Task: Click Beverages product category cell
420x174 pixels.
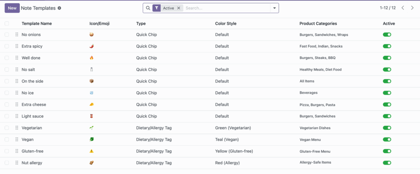Action: tap(308, 93)
